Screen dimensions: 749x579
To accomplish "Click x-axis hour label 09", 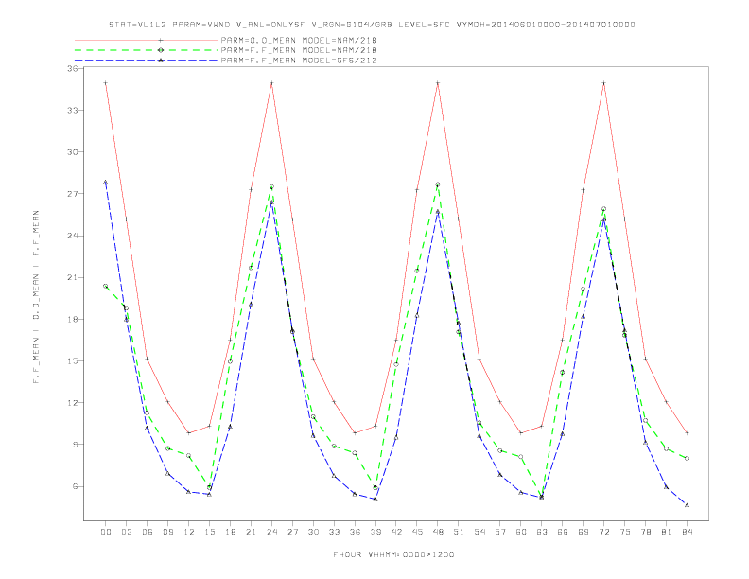I will tap(168, 532).
